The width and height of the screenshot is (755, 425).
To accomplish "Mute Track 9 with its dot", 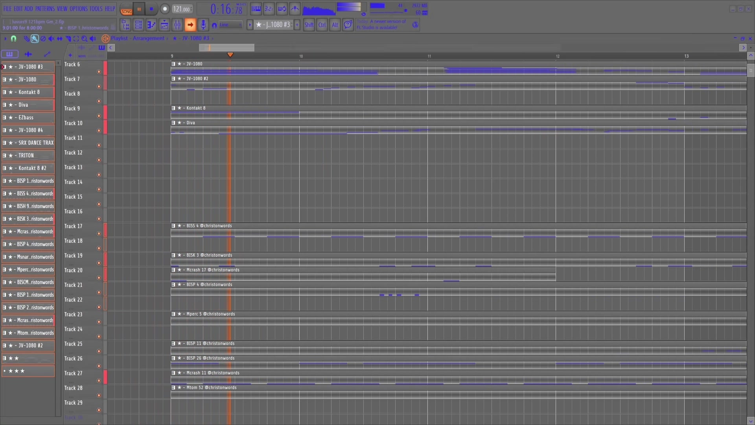I will (x=99, y=116).
